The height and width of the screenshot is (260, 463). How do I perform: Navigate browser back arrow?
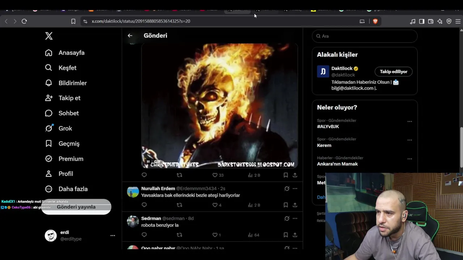point(6,21)
